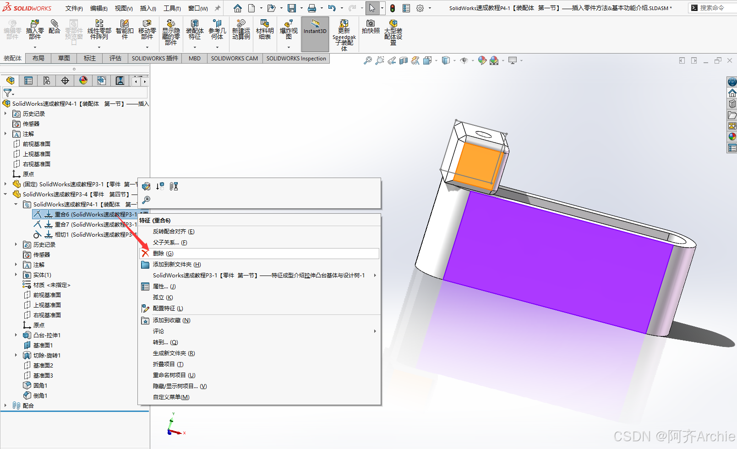Switch to SOLIDWORKS CAM tab

[235, 58]
